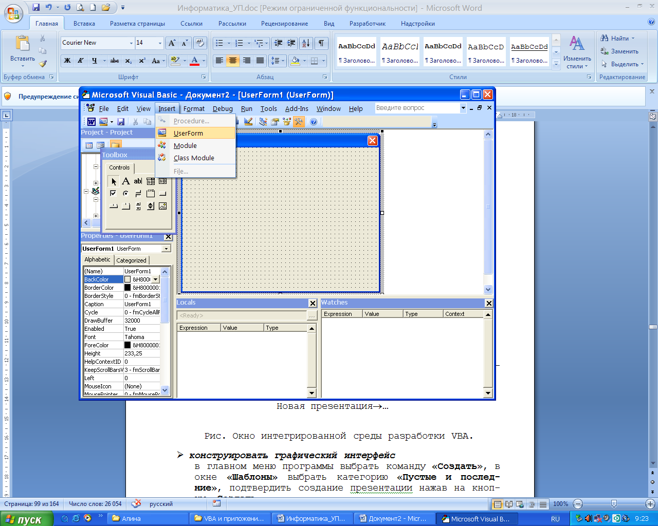The image size is (658, 526).
Task: Toggle bold (Ж) formatting in Word ribbon
Action: coord(67,61)
